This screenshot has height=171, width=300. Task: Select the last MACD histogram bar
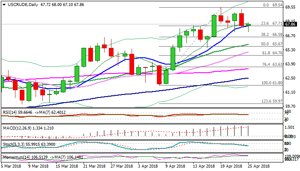tap(249, 131)
